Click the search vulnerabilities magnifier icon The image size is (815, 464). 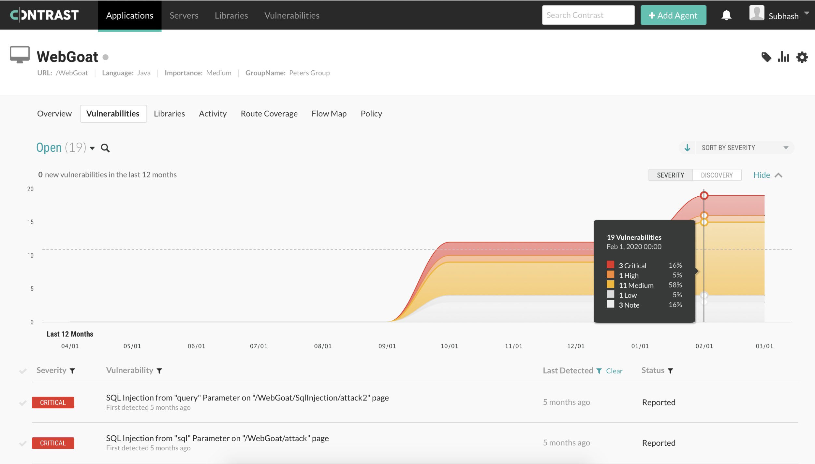(x=105, y=148)
